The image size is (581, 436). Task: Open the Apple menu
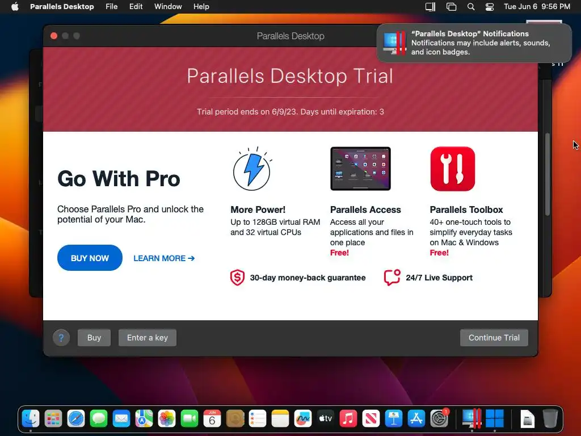point(15,6)
